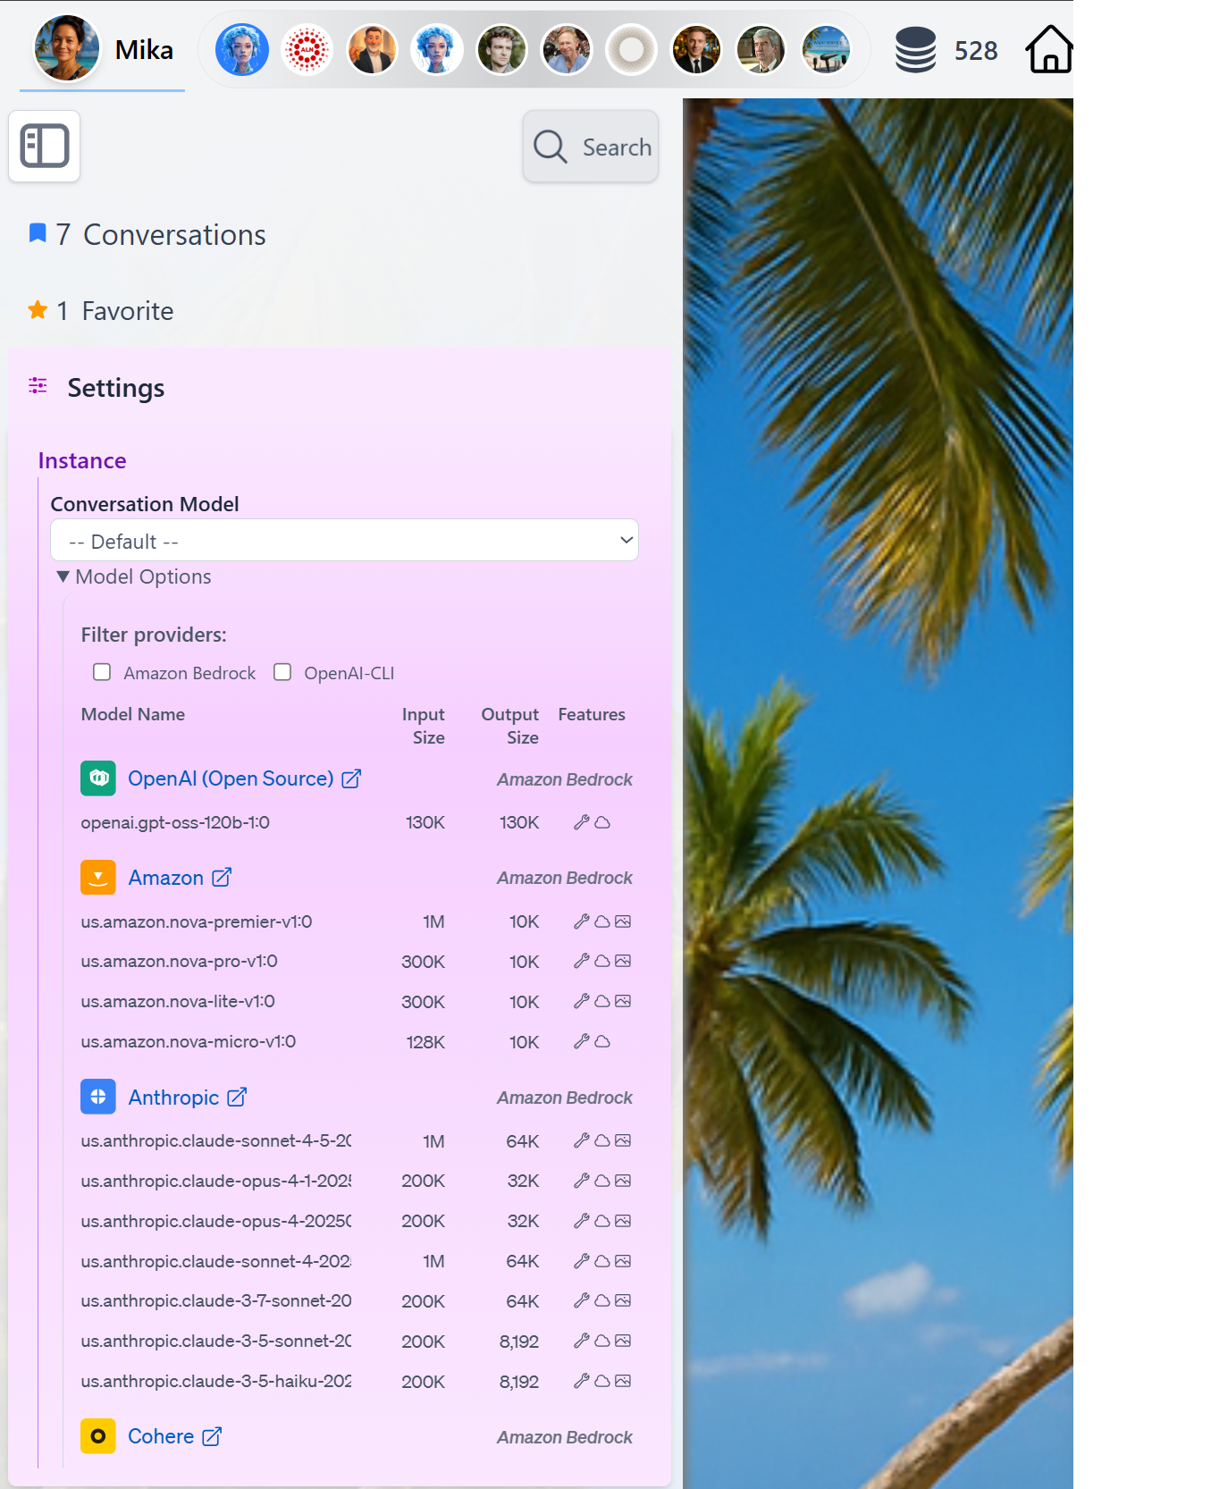Click external link icon beside Anthropic
Image resolution: width=1211 pixels, height=1489 pixels.
click(x=237, y=1098)
